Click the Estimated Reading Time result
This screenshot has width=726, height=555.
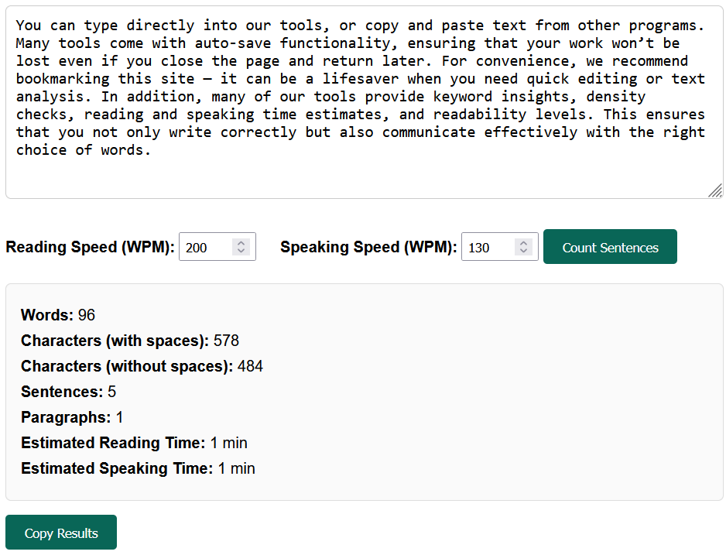(134, 443)
